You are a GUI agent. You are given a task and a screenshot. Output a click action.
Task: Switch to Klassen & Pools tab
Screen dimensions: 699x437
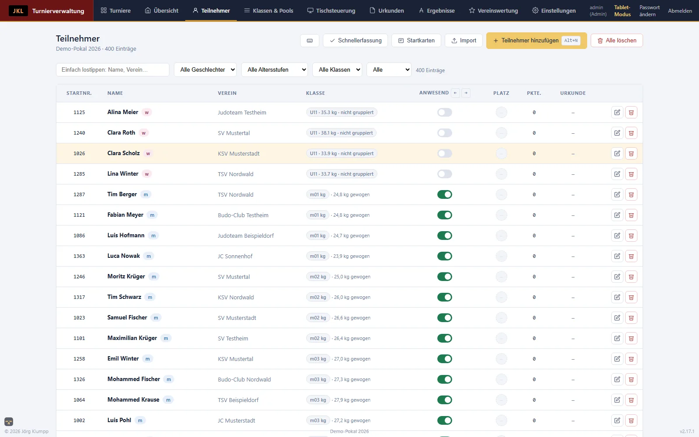coord(269,10)
